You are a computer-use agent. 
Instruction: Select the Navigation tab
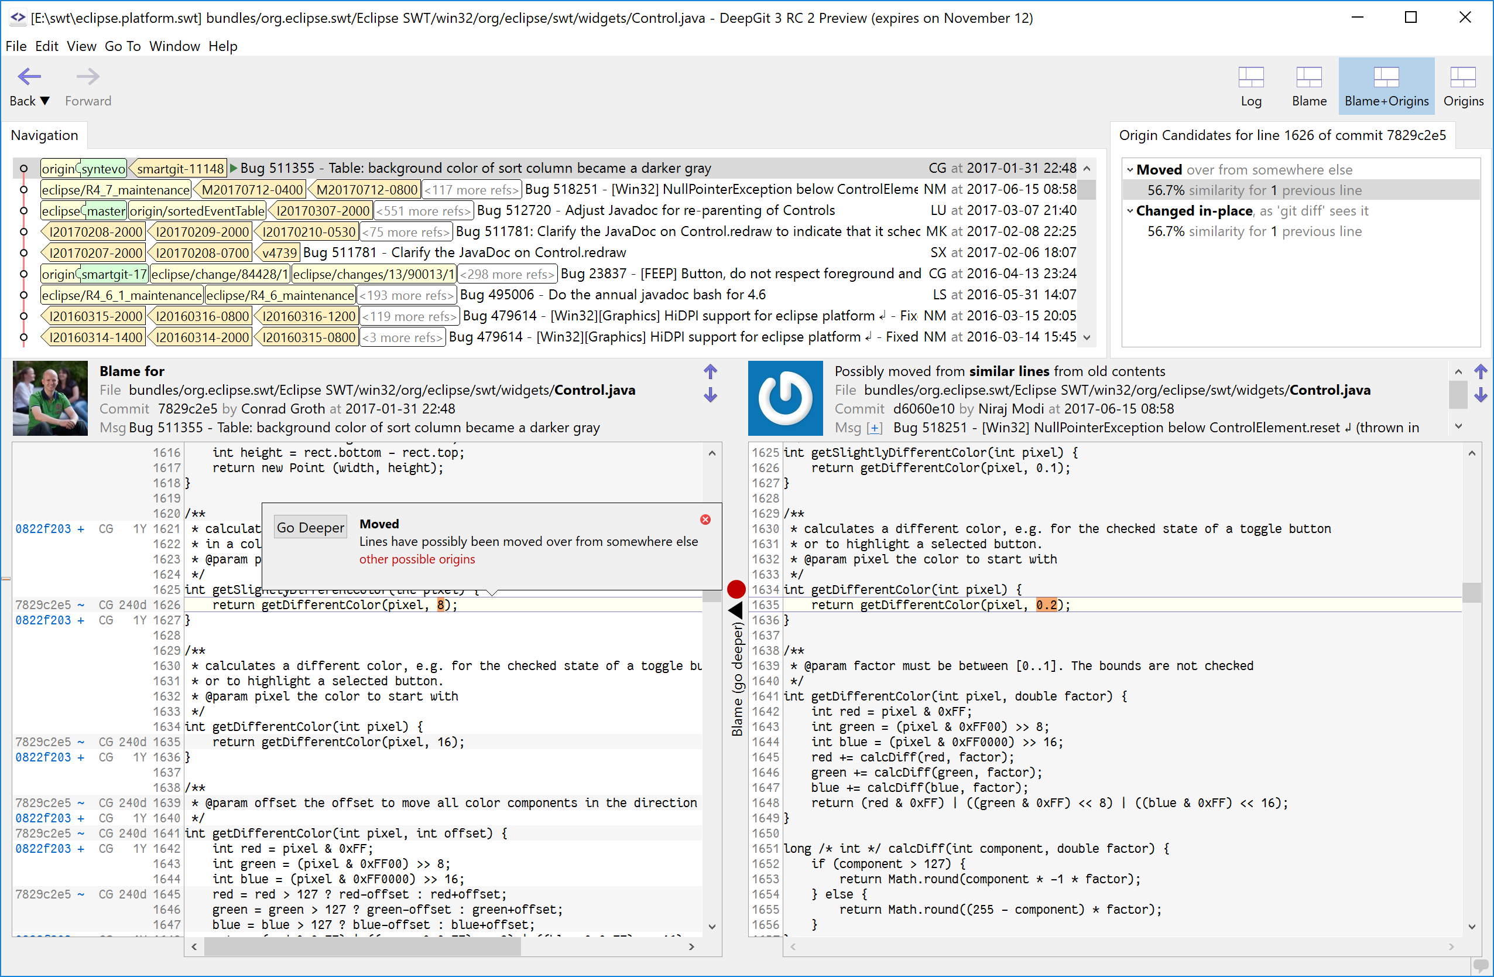click(44, 135)
